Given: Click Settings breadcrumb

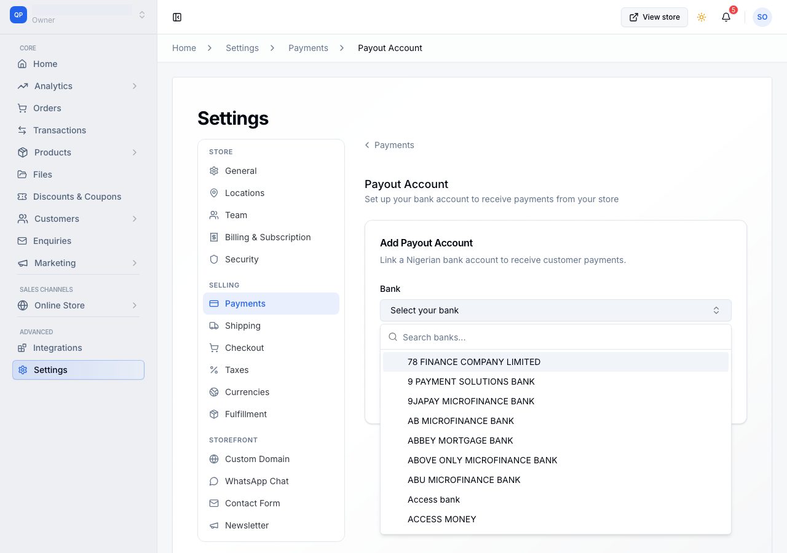Looking at the screenshot, I should coord(242,48).
